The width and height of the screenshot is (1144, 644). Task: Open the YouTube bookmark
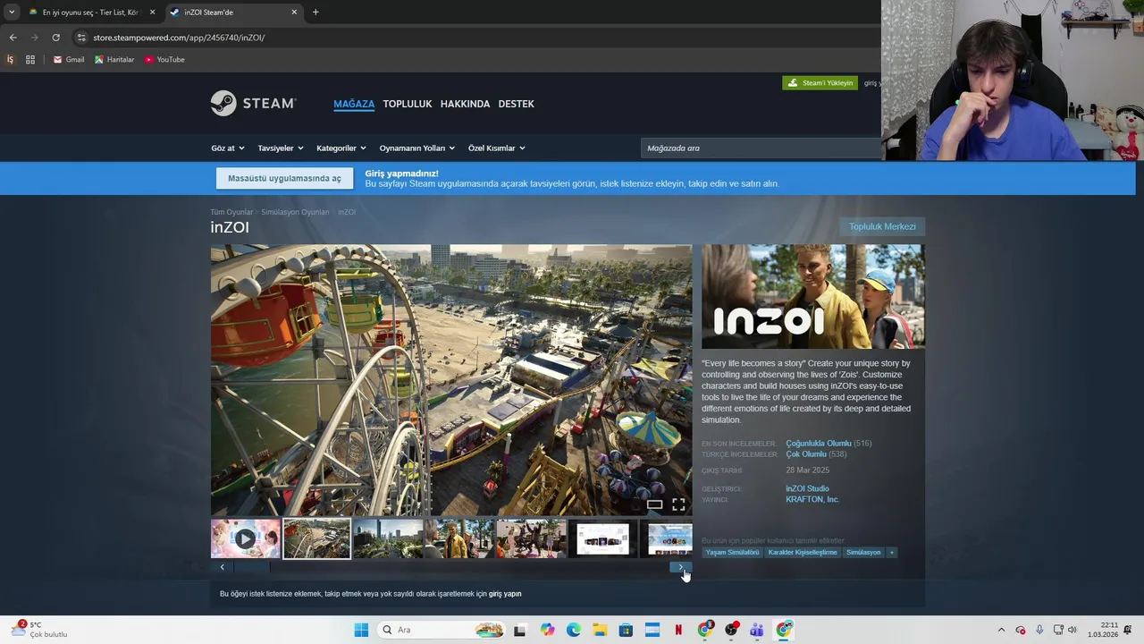164,60
